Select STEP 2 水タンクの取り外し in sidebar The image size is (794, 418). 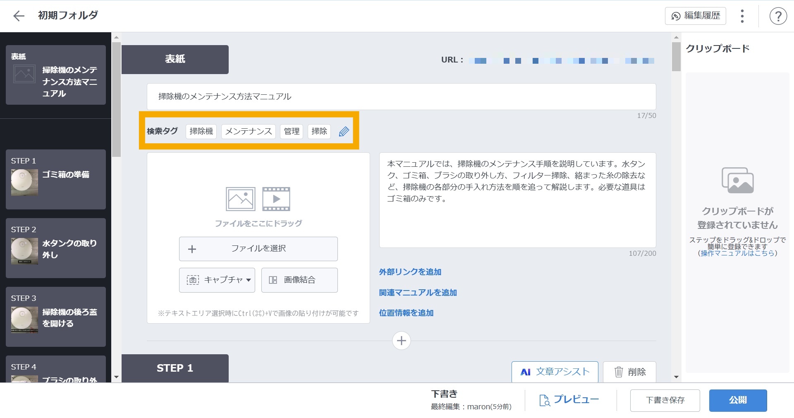tap(56, 248)
